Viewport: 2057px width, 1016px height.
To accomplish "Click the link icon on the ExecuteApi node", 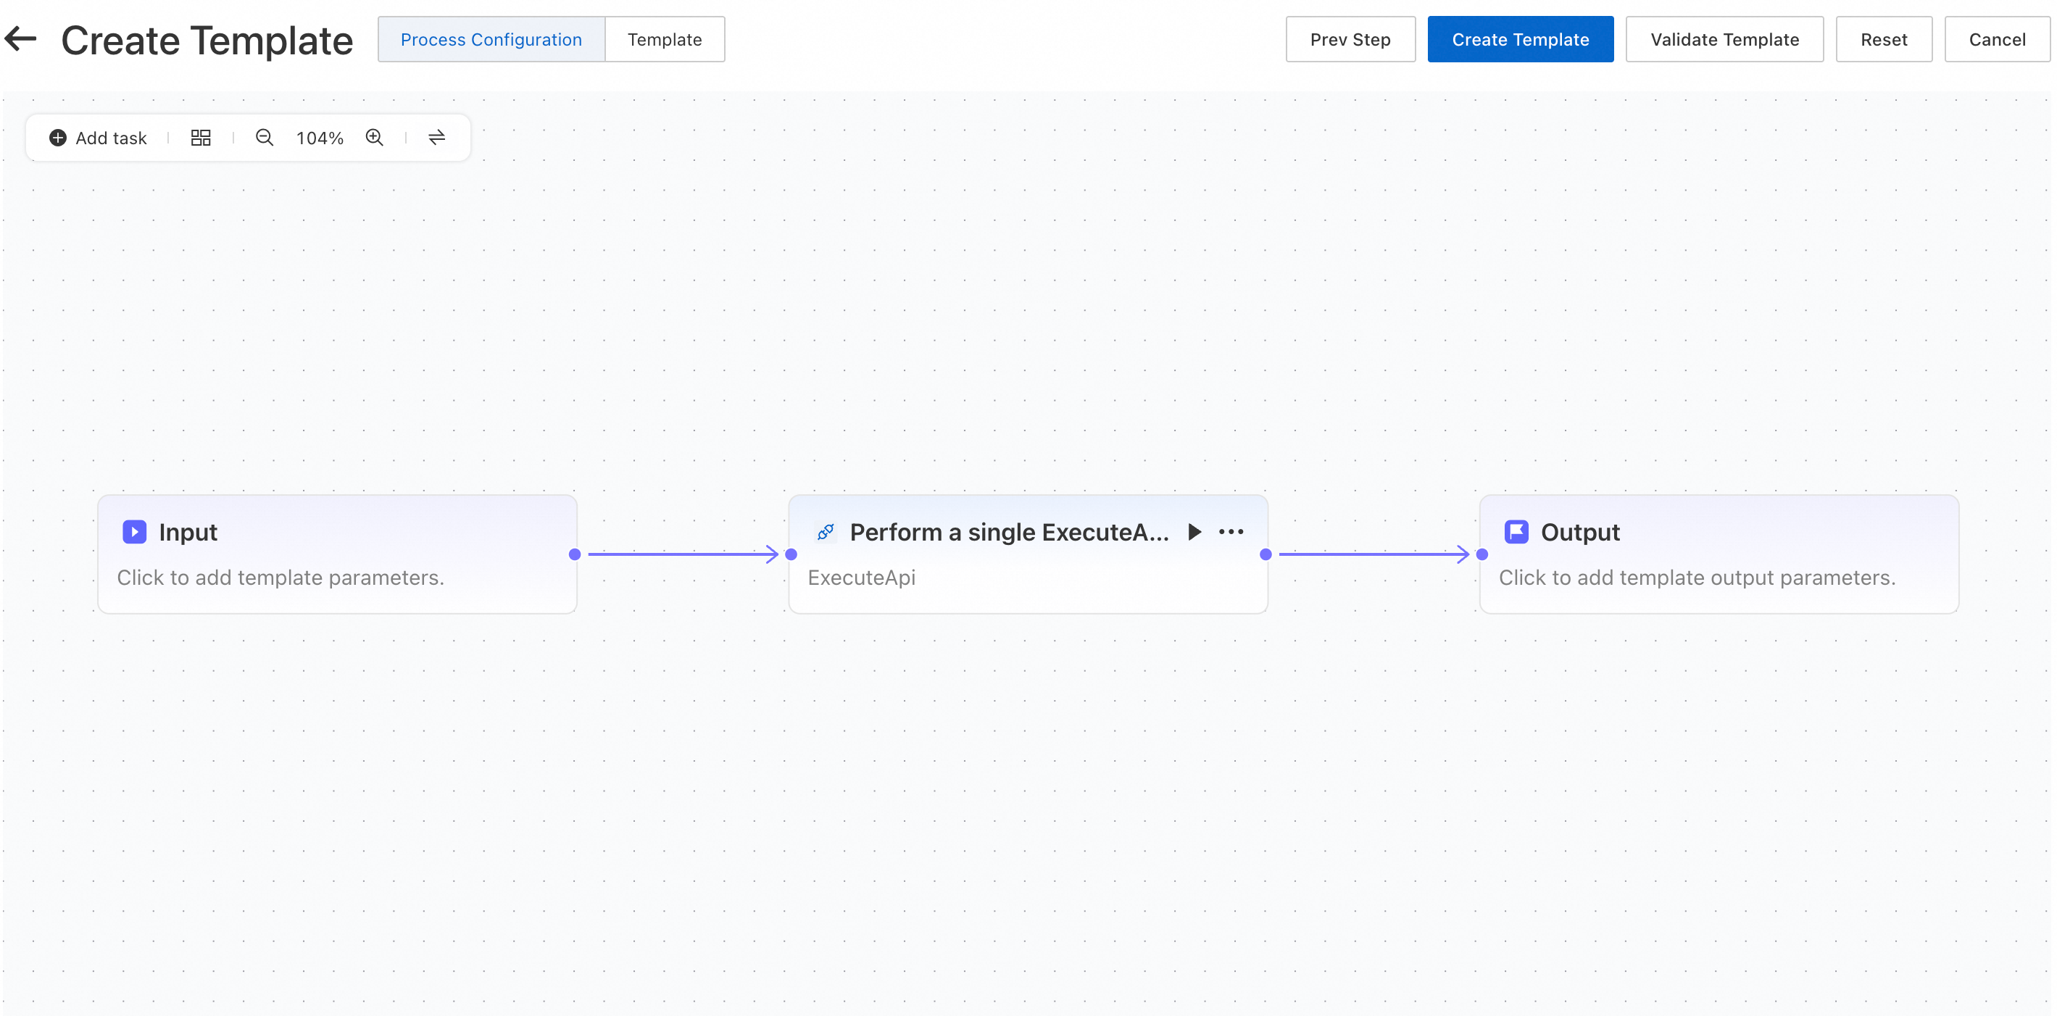I will 826,531.
